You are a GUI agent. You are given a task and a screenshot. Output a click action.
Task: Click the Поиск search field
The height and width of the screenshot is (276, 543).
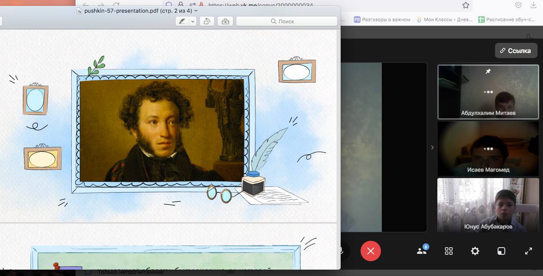[x=287, y=21]
